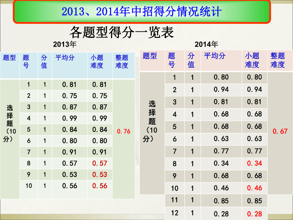Click the '题号' header in the 2014 table
The image size is (293, 220).
pos(171,60)
